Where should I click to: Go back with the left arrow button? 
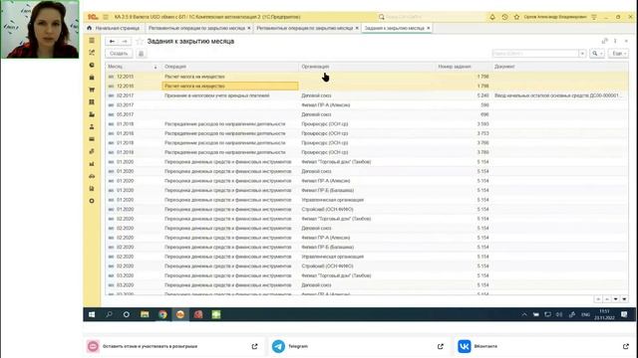(x=112, y=42)
